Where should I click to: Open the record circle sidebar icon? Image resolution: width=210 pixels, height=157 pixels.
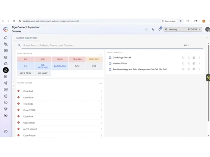point(6,116)
